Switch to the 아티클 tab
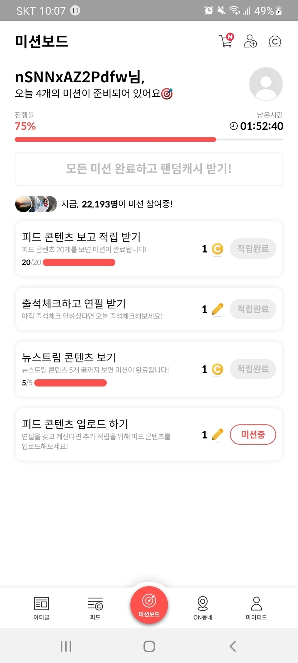The height and width of the screenshot is (663, 298). coord(41,608)
